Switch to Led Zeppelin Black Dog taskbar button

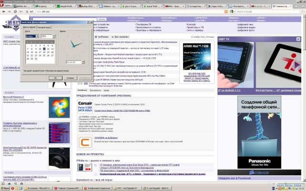(x=157, y=188)
